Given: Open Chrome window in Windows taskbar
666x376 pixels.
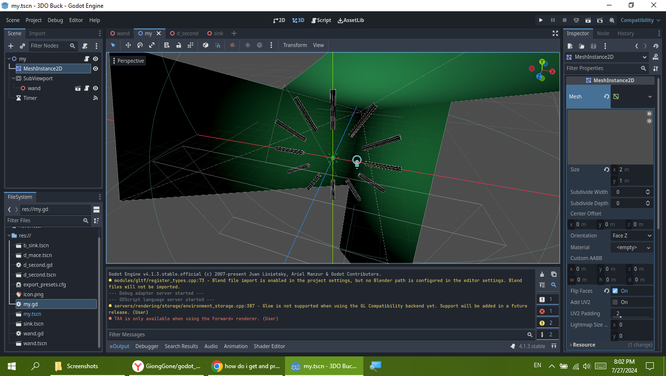Looking at the screenshot, I should pyautogui.click(x=246, y=366).
